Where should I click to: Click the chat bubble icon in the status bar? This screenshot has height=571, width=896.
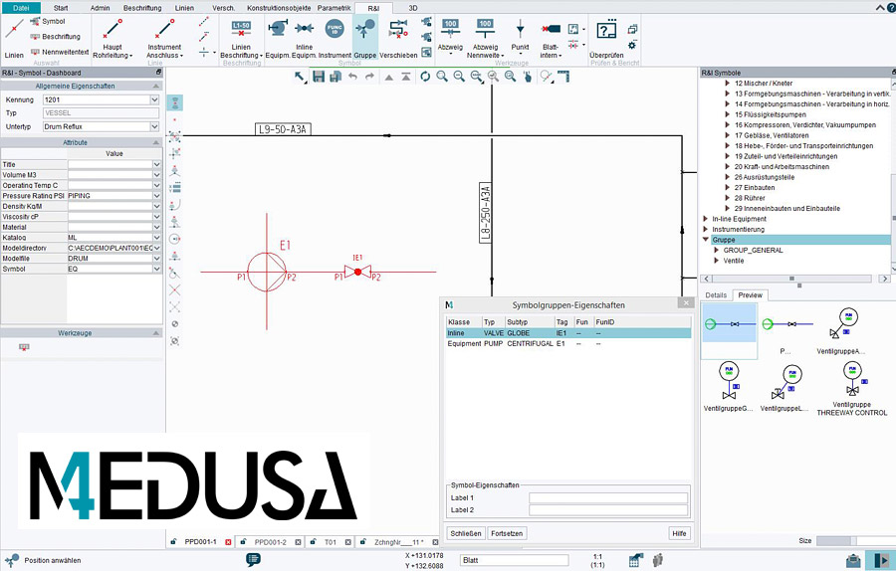point(253,560)
